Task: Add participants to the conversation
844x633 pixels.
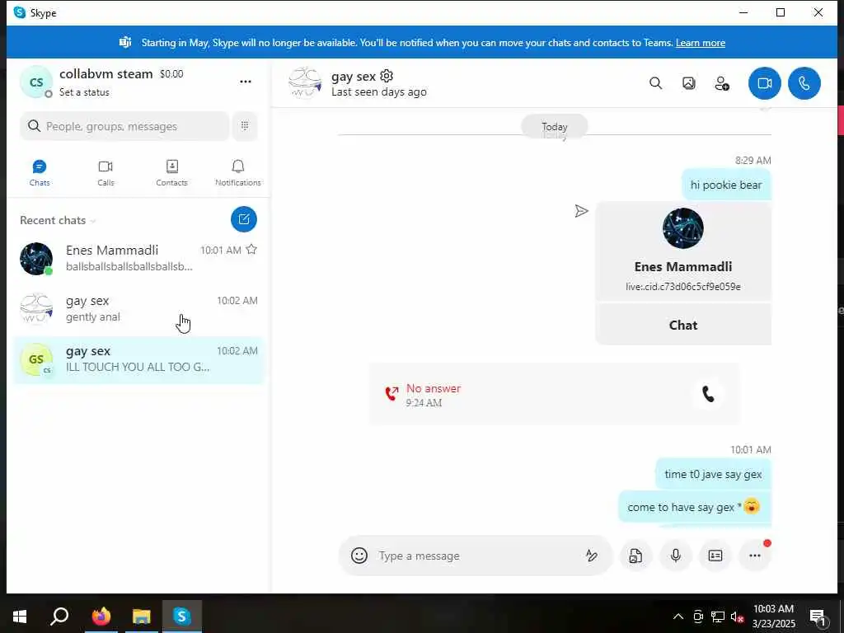Action: [722, 83]
